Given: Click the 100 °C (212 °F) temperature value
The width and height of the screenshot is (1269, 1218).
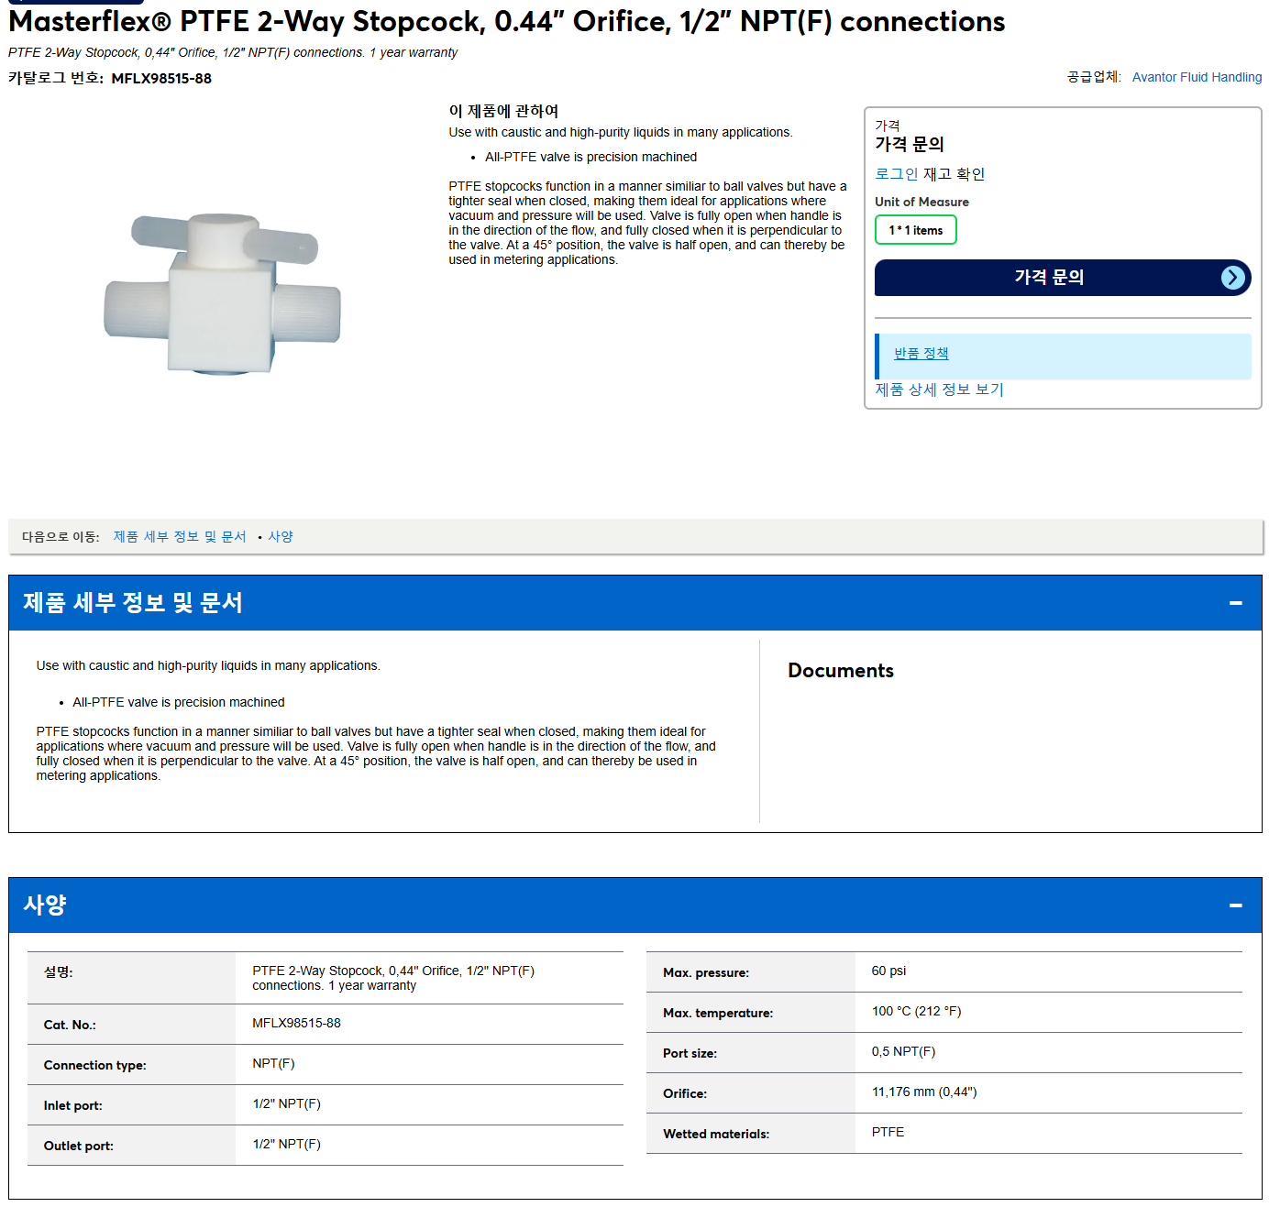Looking at the screenshot, I should click(916, 1011).
